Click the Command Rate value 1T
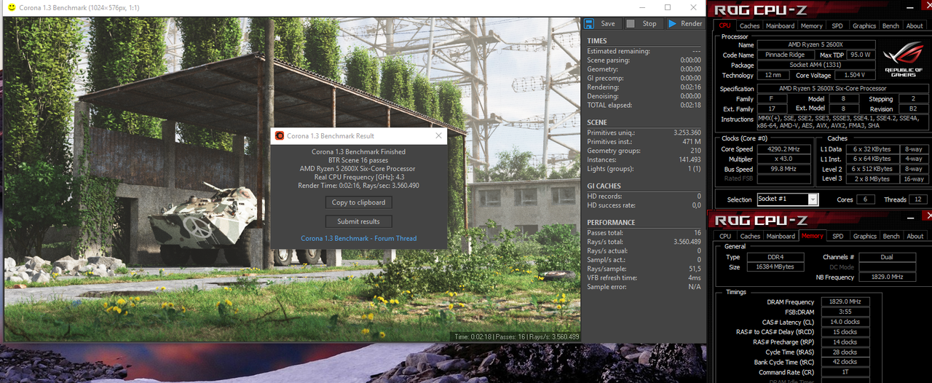 click(844, 372)
